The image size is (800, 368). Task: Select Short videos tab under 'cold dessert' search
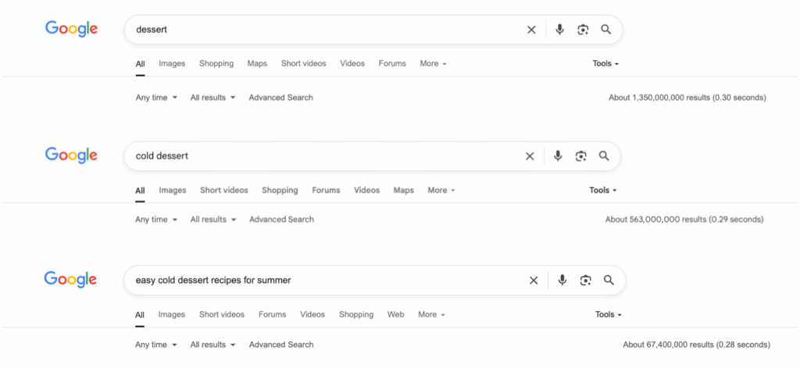coord(223,190)
